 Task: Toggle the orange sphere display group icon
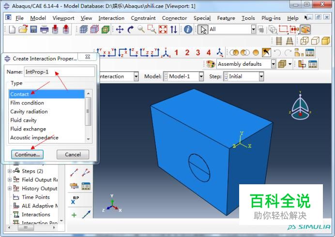tap(256, 53)
